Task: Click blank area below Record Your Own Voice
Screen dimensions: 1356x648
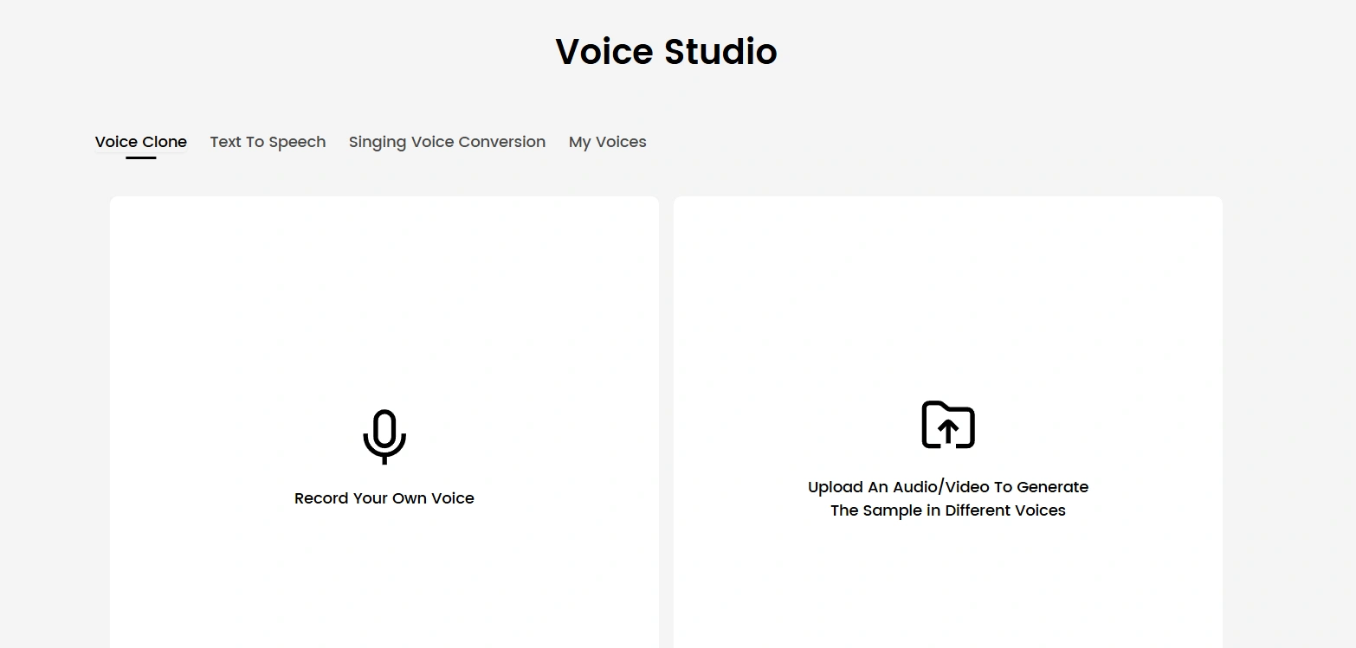Action: (x=384, y=580)
